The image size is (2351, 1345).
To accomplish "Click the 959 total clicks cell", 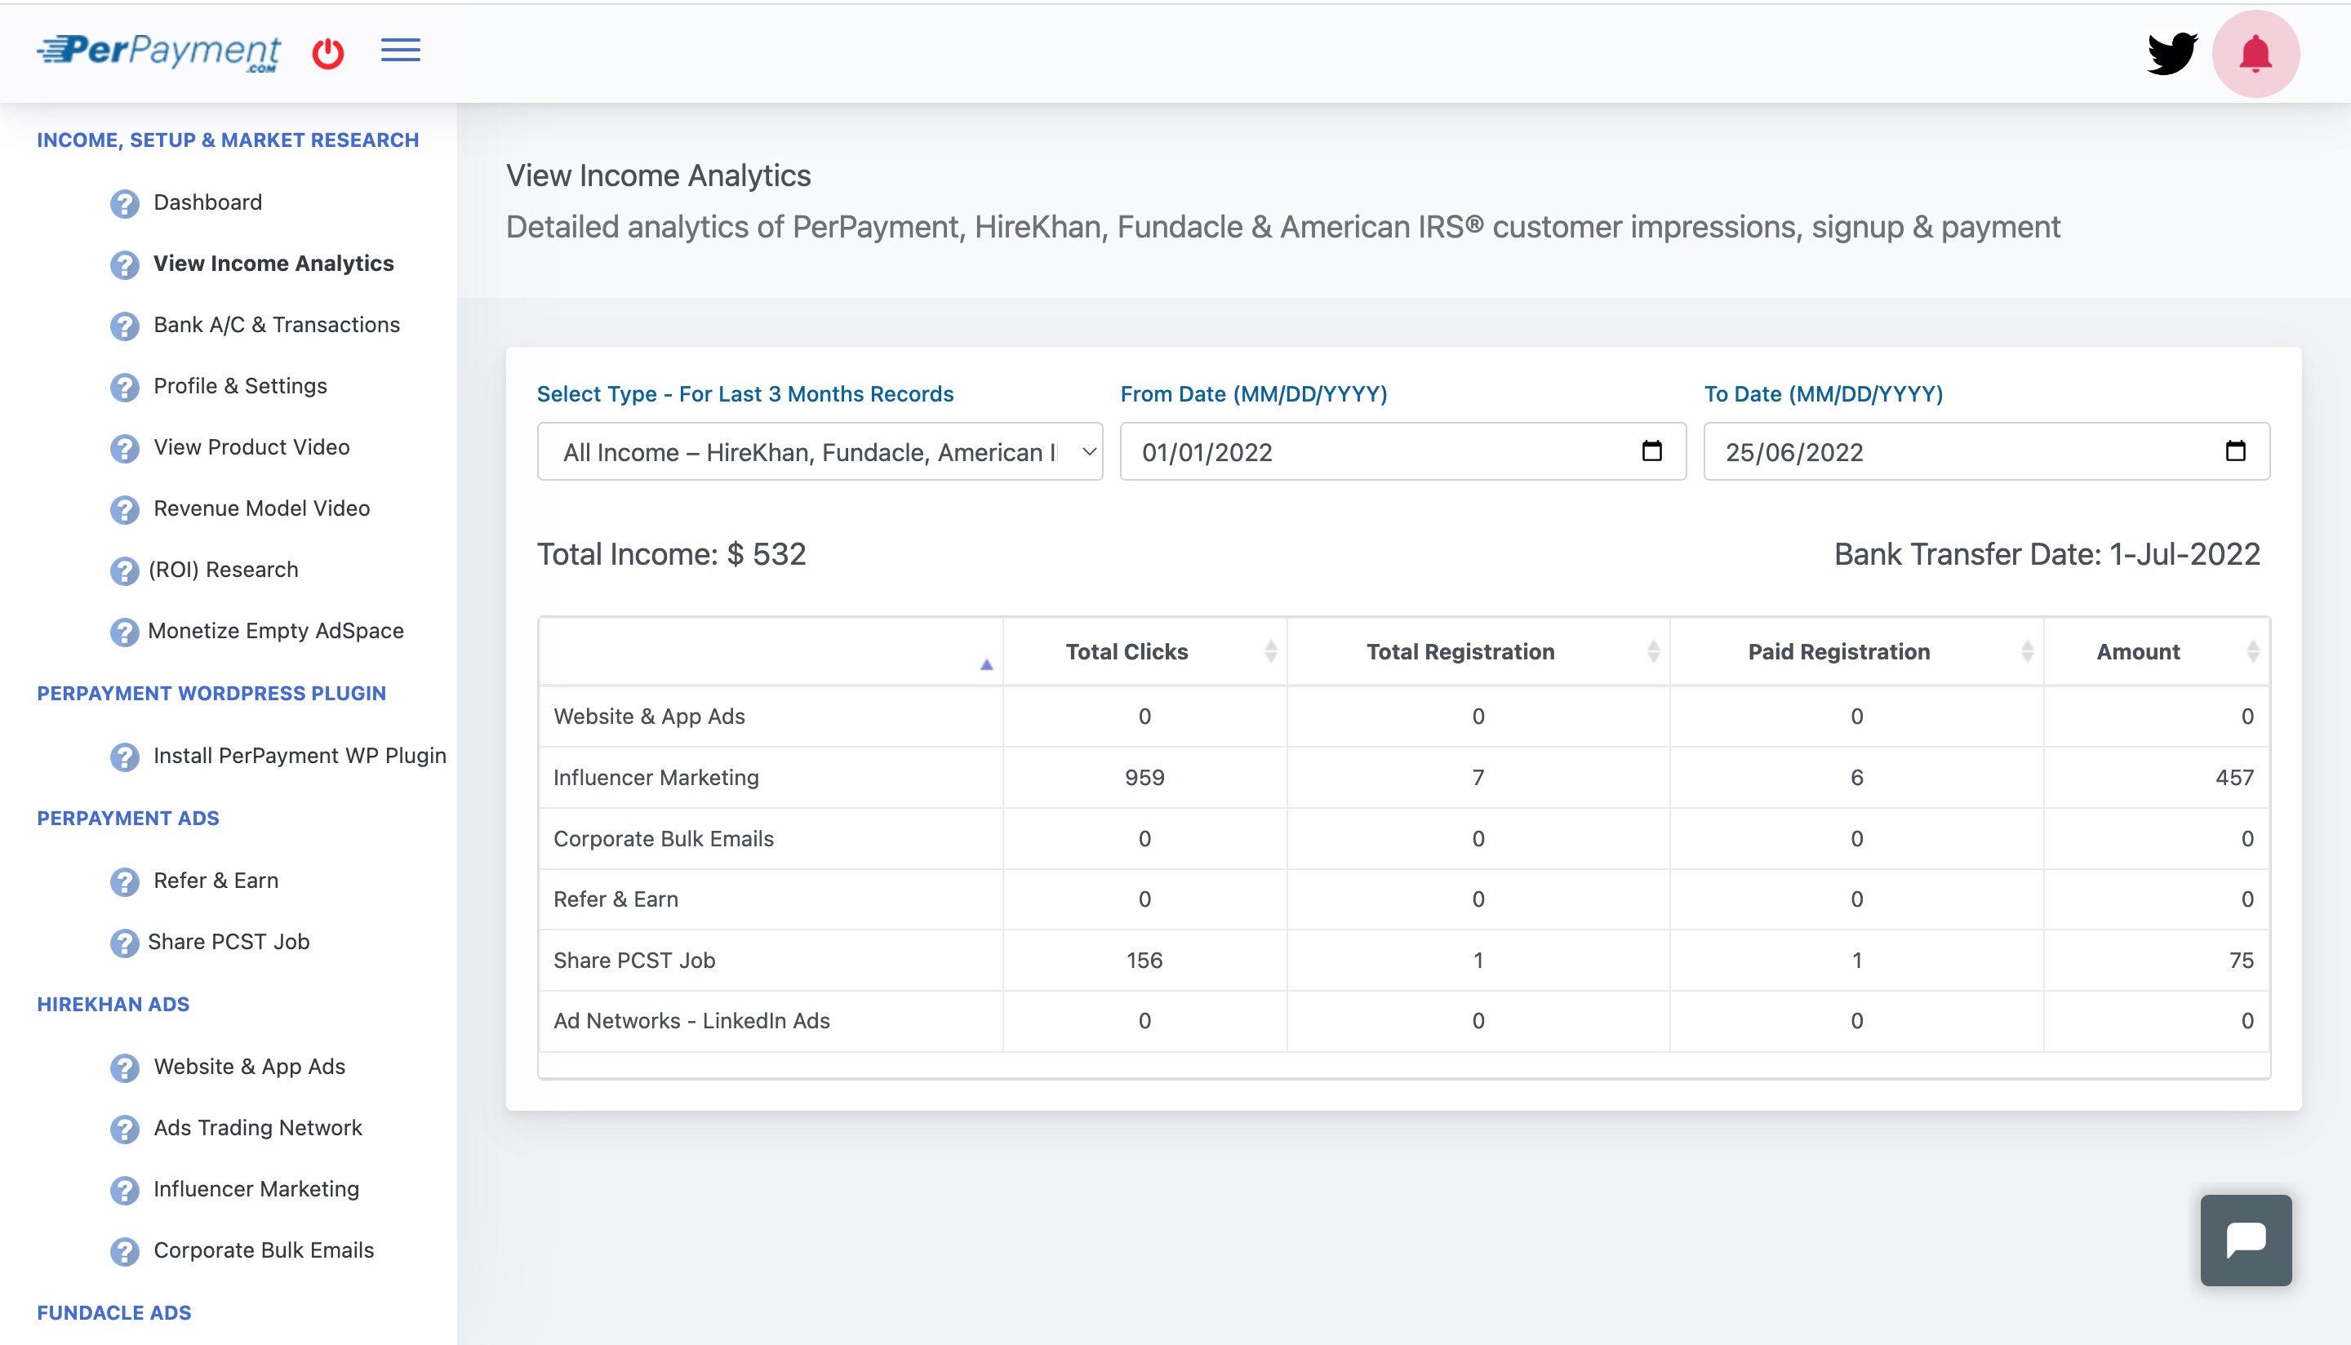I will pos(1144,778).
